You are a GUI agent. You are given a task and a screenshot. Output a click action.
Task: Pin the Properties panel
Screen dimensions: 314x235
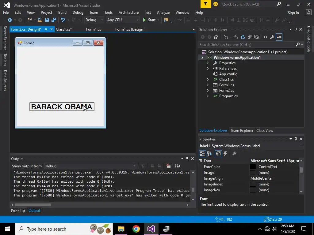[x=296, y=139]
